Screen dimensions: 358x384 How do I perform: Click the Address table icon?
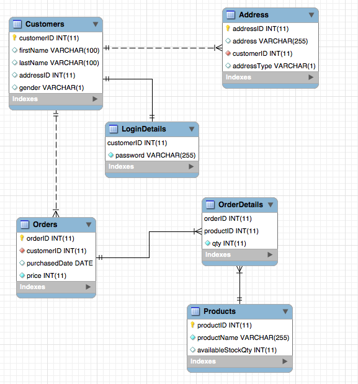[x=231, y=15]
